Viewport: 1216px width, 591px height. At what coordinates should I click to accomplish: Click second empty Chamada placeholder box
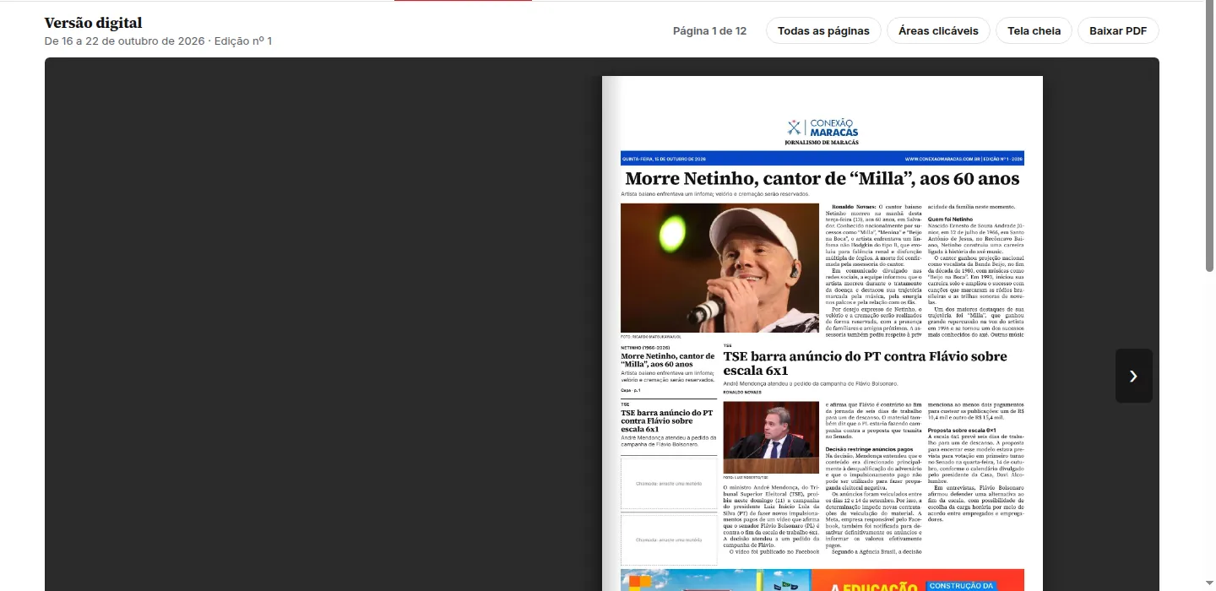[669, 539]
